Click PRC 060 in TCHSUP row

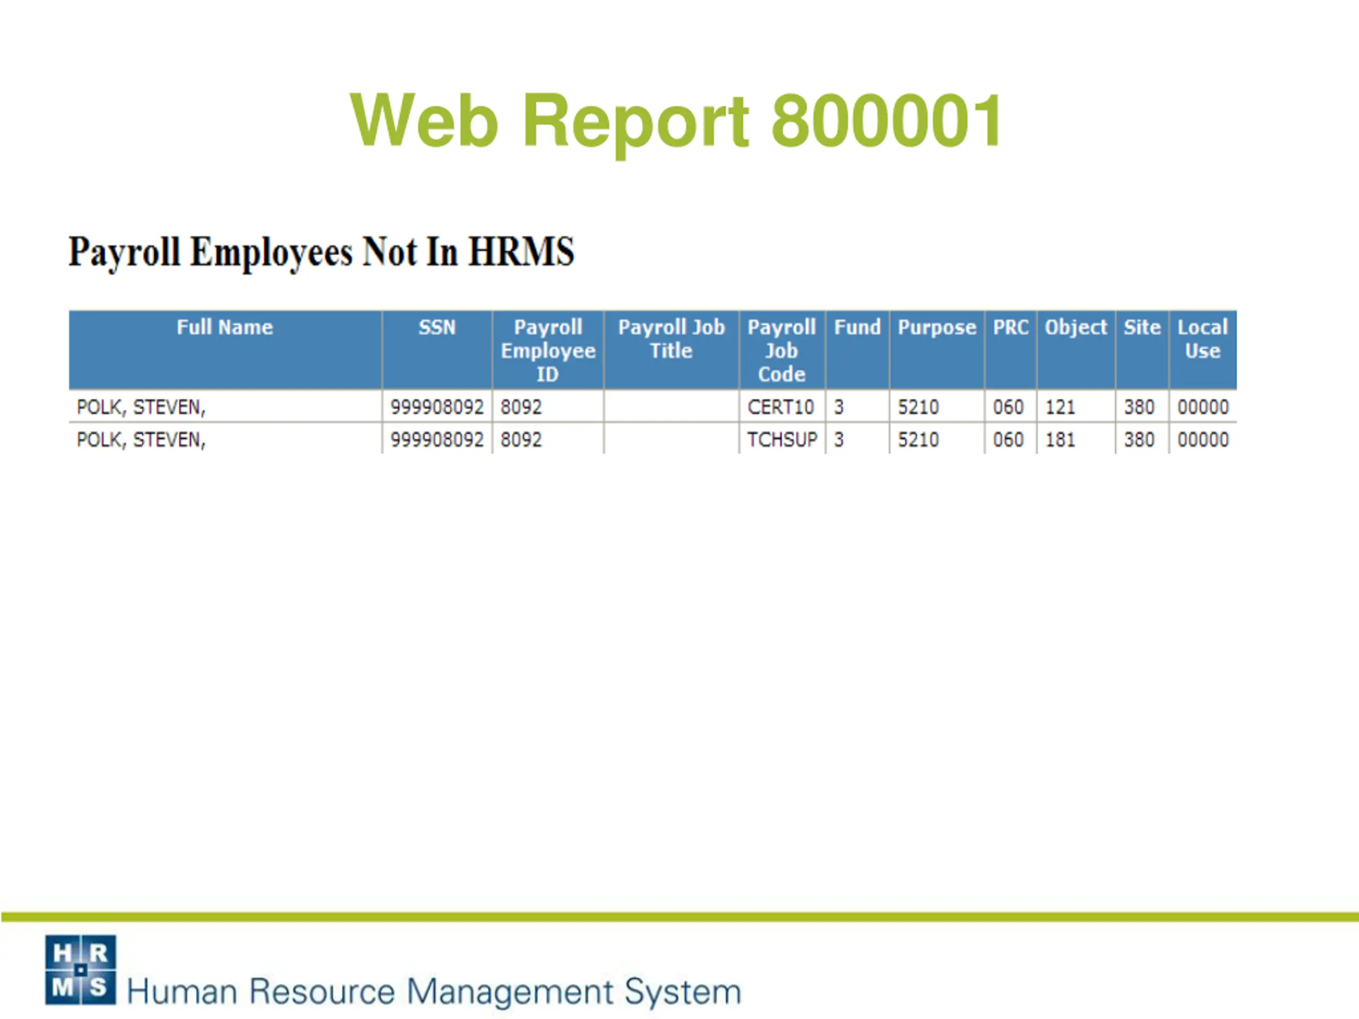1008,439
